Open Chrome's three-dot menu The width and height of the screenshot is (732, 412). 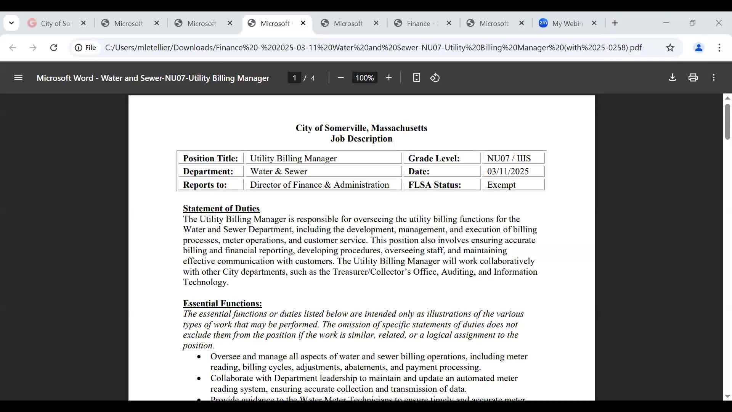[x=719, y=48]
